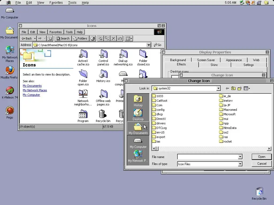Select Folder closed.ico file
This screenshot has width=274, height=205.
click(x=143, y=58)
